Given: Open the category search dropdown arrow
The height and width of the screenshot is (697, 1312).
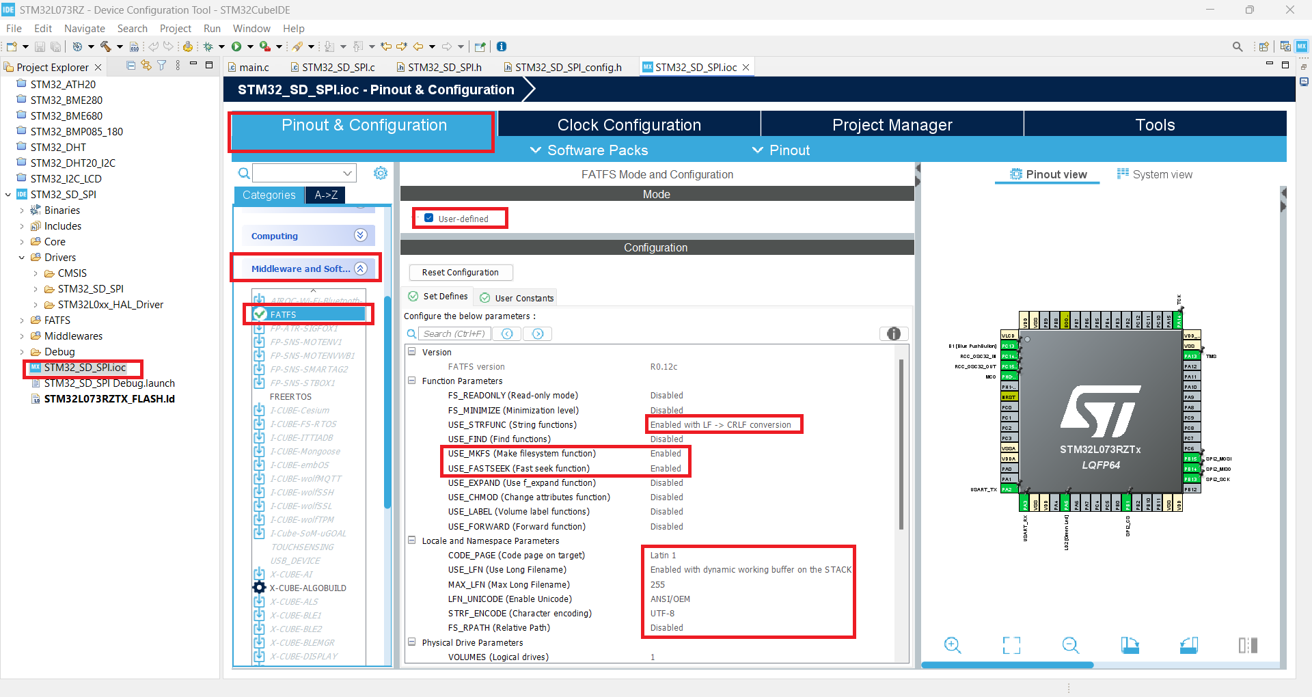Looking at the screenshot, I should click(347, 173).
